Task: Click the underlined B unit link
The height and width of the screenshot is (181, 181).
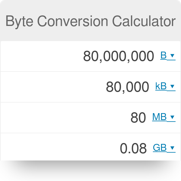Action: [164, 56]
